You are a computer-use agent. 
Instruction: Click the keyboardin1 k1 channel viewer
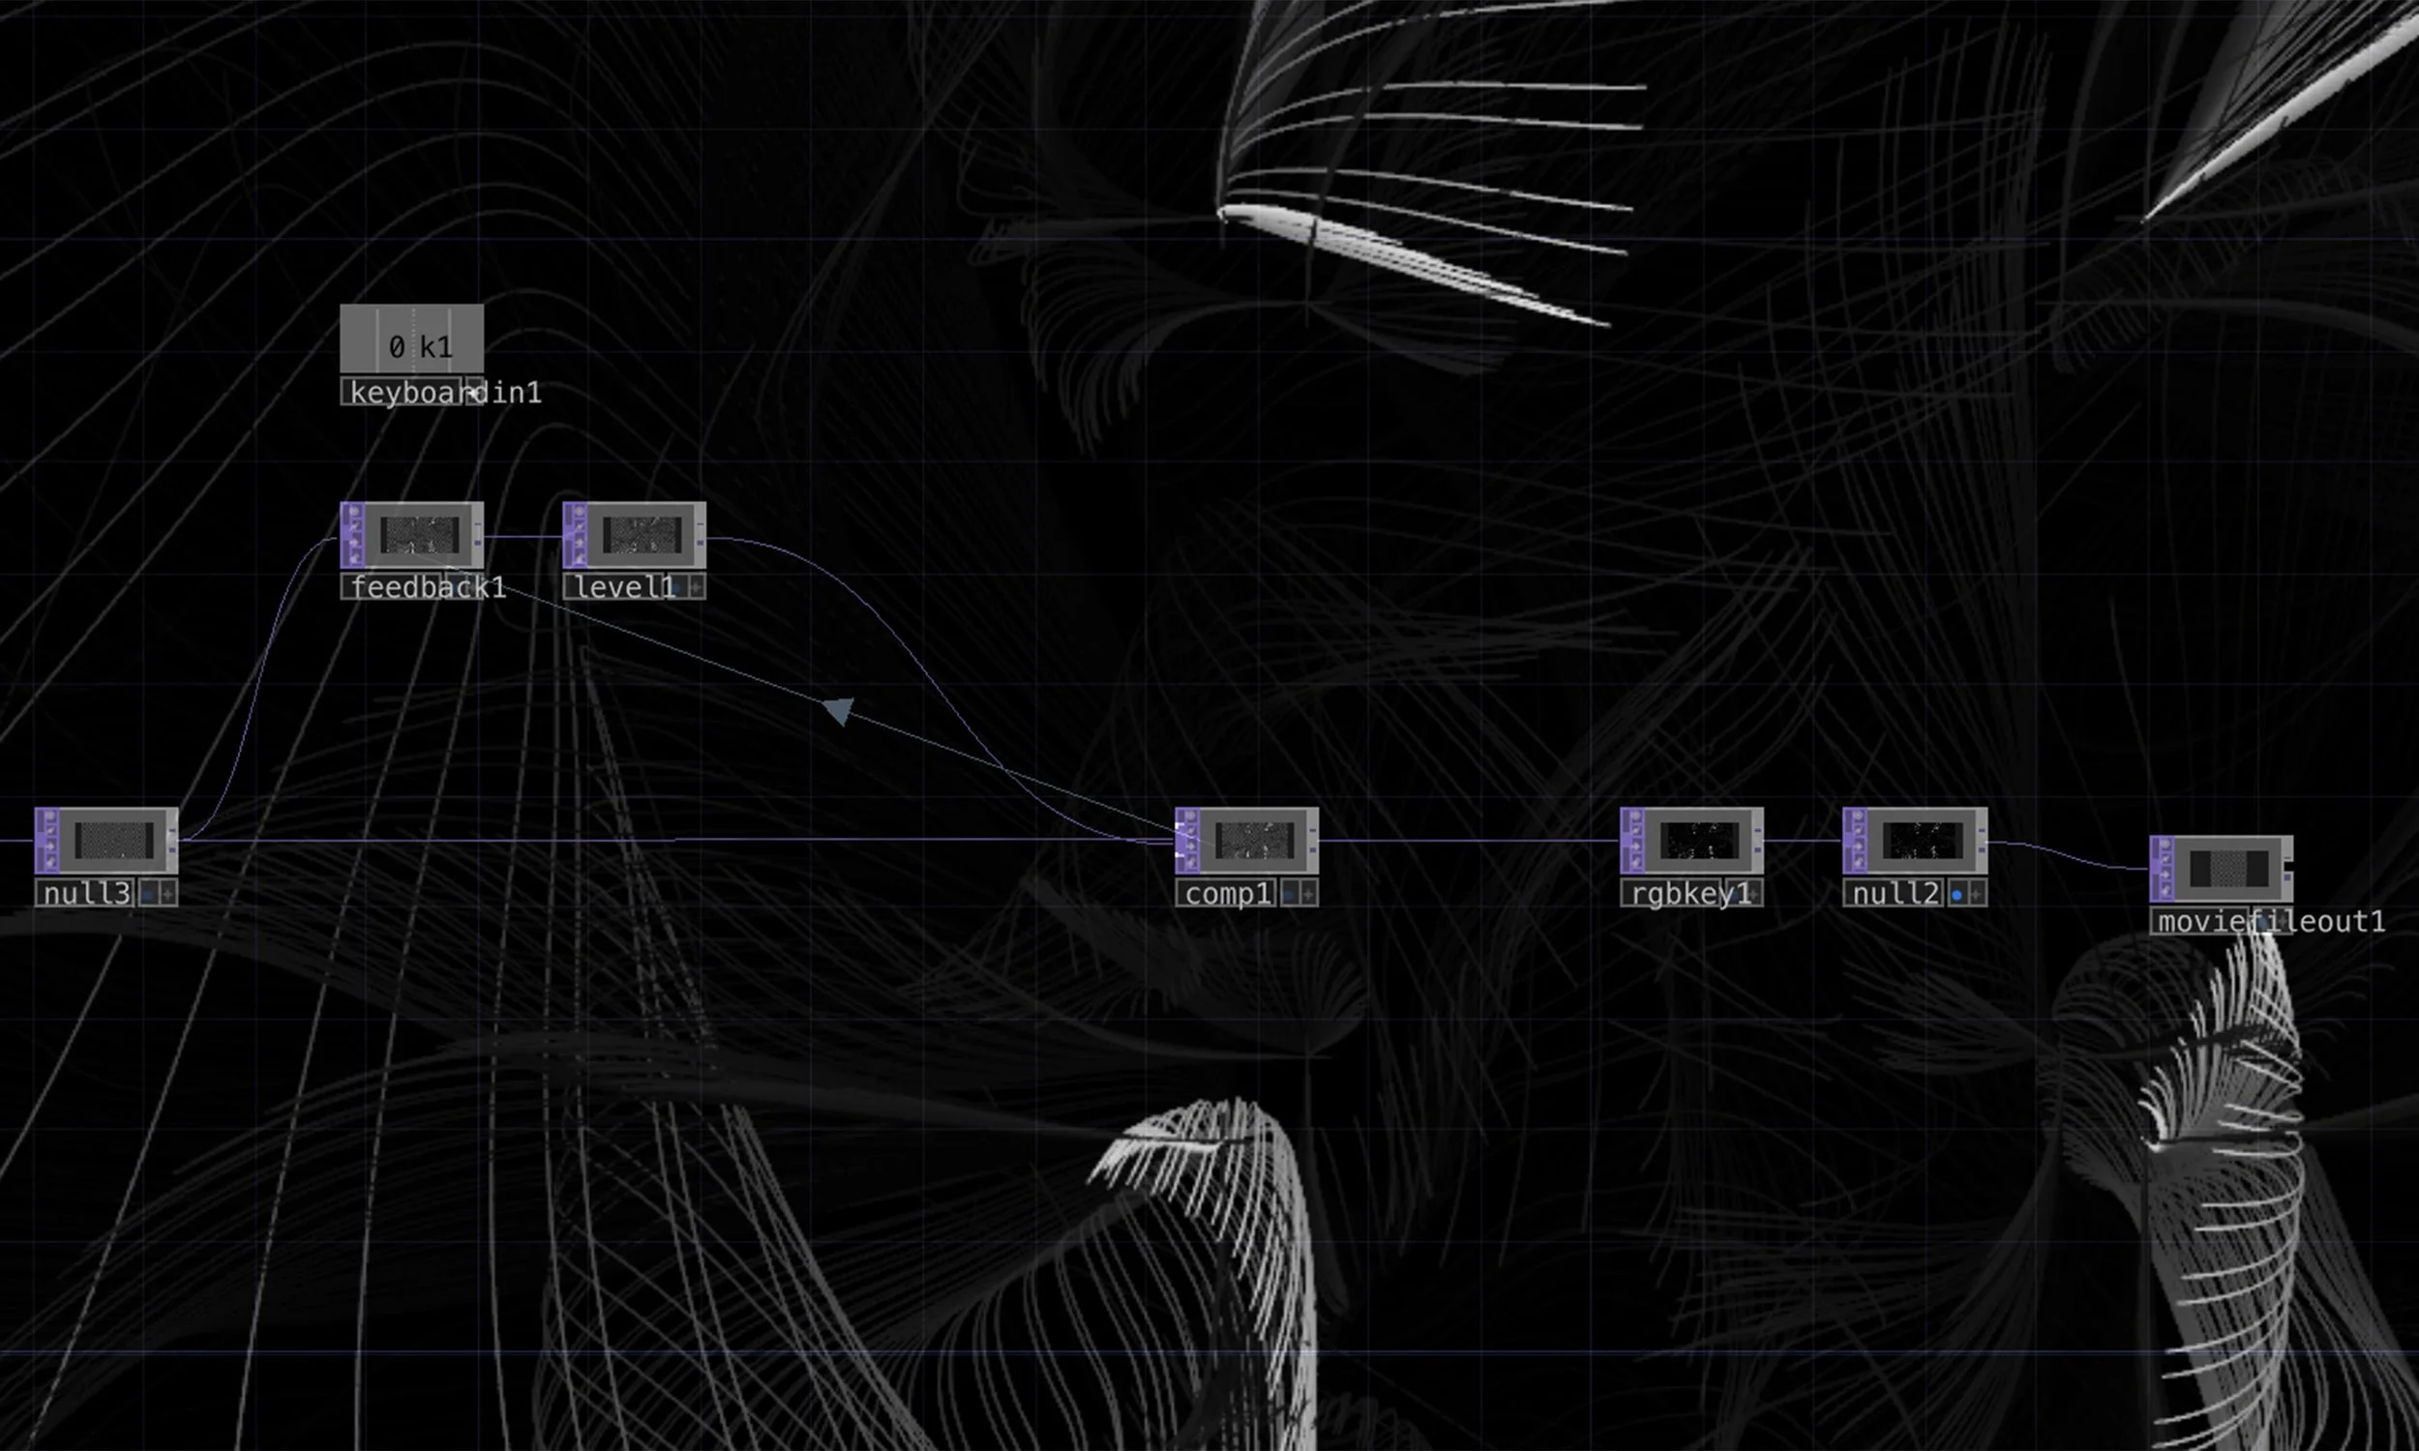(x=411, y=339)
